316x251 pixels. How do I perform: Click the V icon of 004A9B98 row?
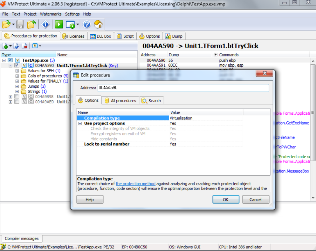(x=24, y=97)
